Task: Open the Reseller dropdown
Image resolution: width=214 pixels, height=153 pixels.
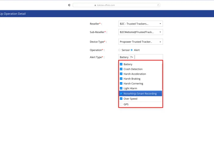Action: tap(140, 24)
